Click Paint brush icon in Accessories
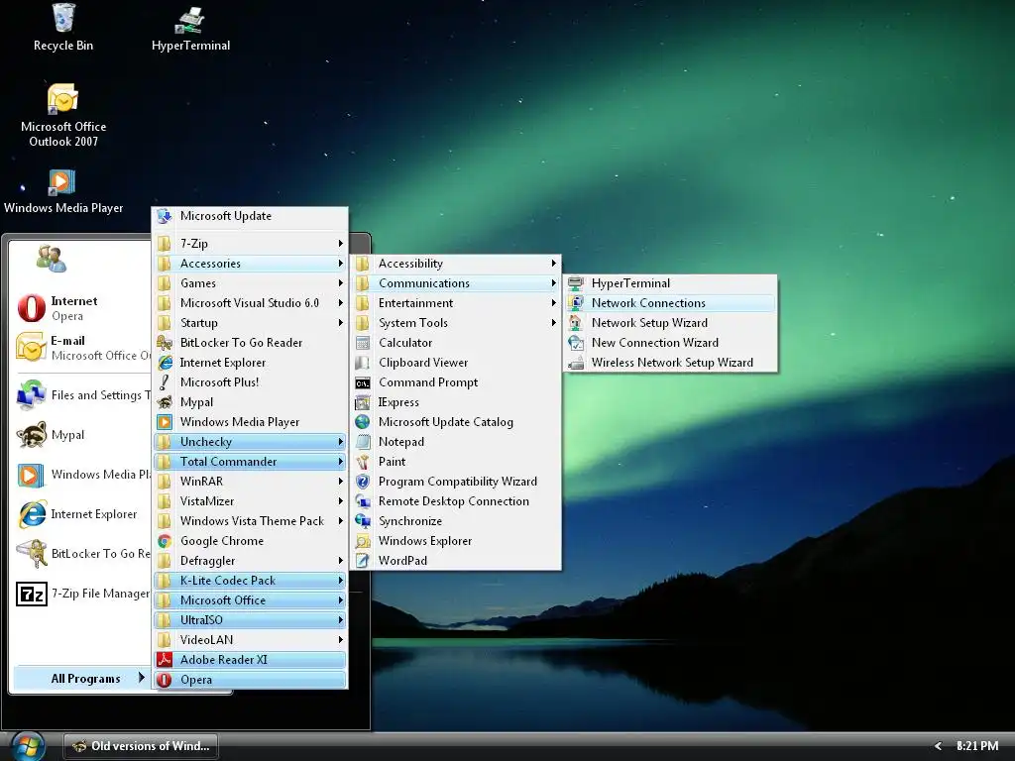Image resolution: width=1015 pixels, height=761 pixels. (363, 462)
